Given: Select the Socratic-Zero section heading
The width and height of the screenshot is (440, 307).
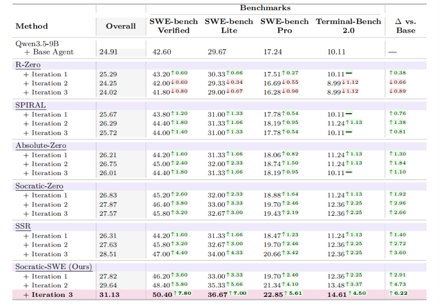Looking at the screenshot, I should click(39, 186).
